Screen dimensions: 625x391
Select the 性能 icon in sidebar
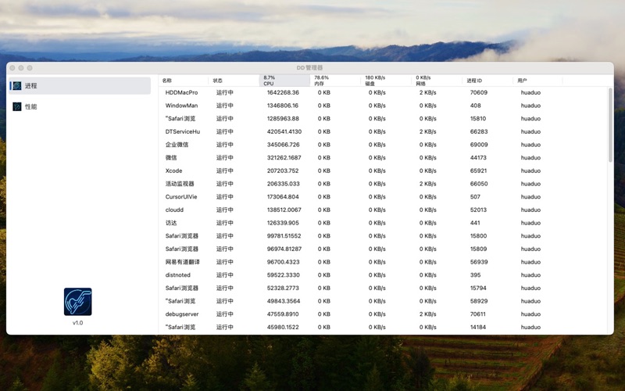[x=16, y=106]
